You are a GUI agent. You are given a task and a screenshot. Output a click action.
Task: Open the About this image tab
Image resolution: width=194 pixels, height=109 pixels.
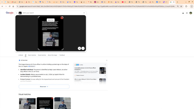coord(52,55)
